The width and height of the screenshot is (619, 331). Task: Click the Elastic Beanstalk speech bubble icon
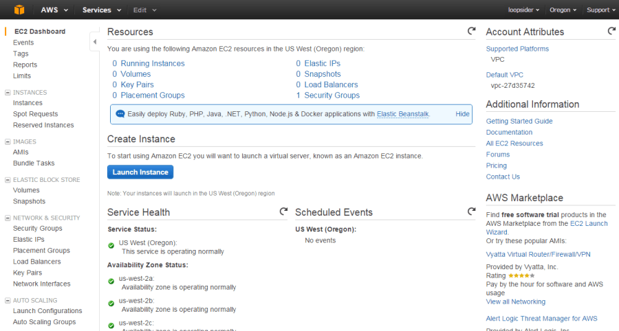(x=120, y=114)
